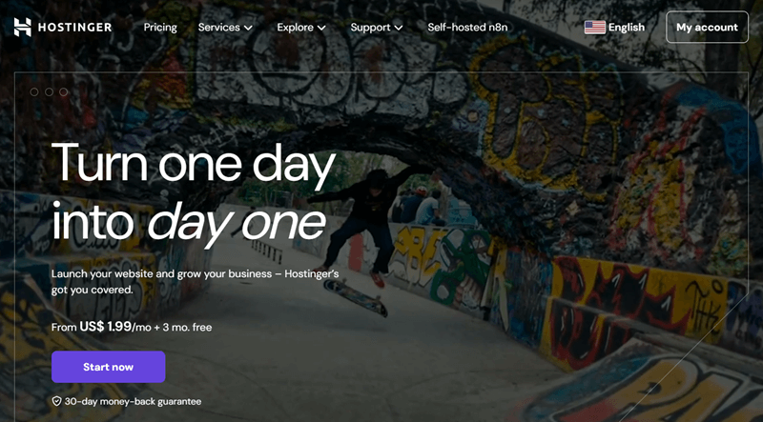Click the US flag icon
Viewport: 763px width, 422px height.
point(594,28)
